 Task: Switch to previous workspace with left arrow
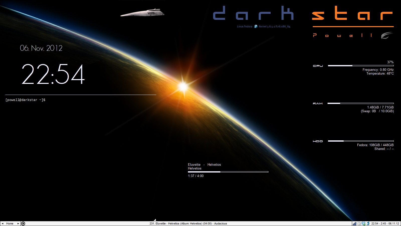point(3,223)
